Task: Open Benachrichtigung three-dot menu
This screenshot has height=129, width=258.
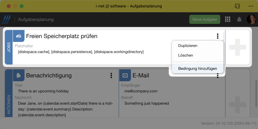Action: pyautogui.click(x=111, y=75)
